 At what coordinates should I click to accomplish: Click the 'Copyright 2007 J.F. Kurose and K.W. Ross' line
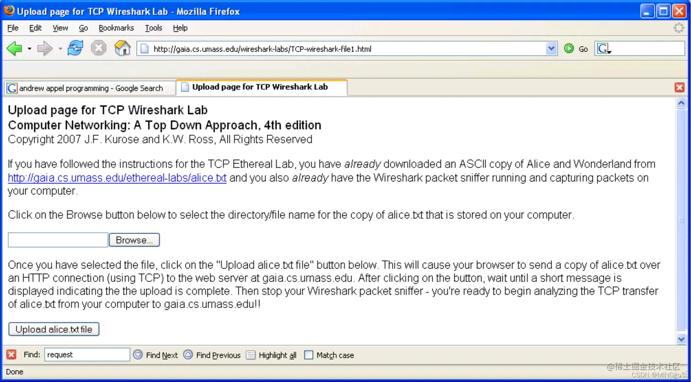pyautogui.click(x=160, y=139)
